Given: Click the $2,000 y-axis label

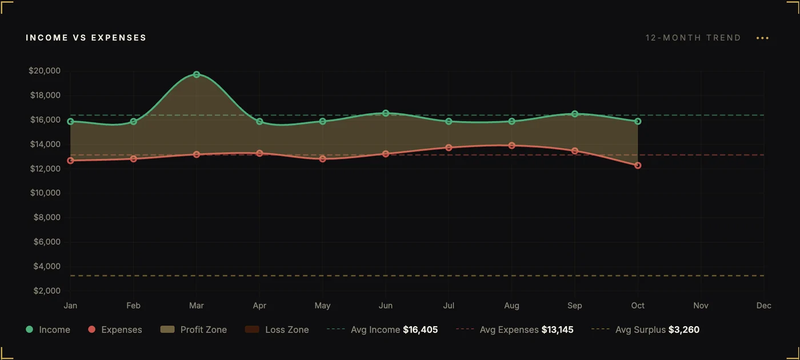Looking at the screenshot, I should [46, 291].
